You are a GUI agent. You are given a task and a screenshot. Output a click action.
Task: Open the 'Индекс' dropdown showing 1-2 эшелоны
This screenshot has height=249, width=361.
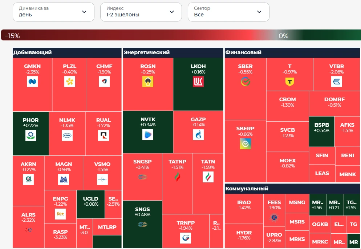[x=141, y=12]
